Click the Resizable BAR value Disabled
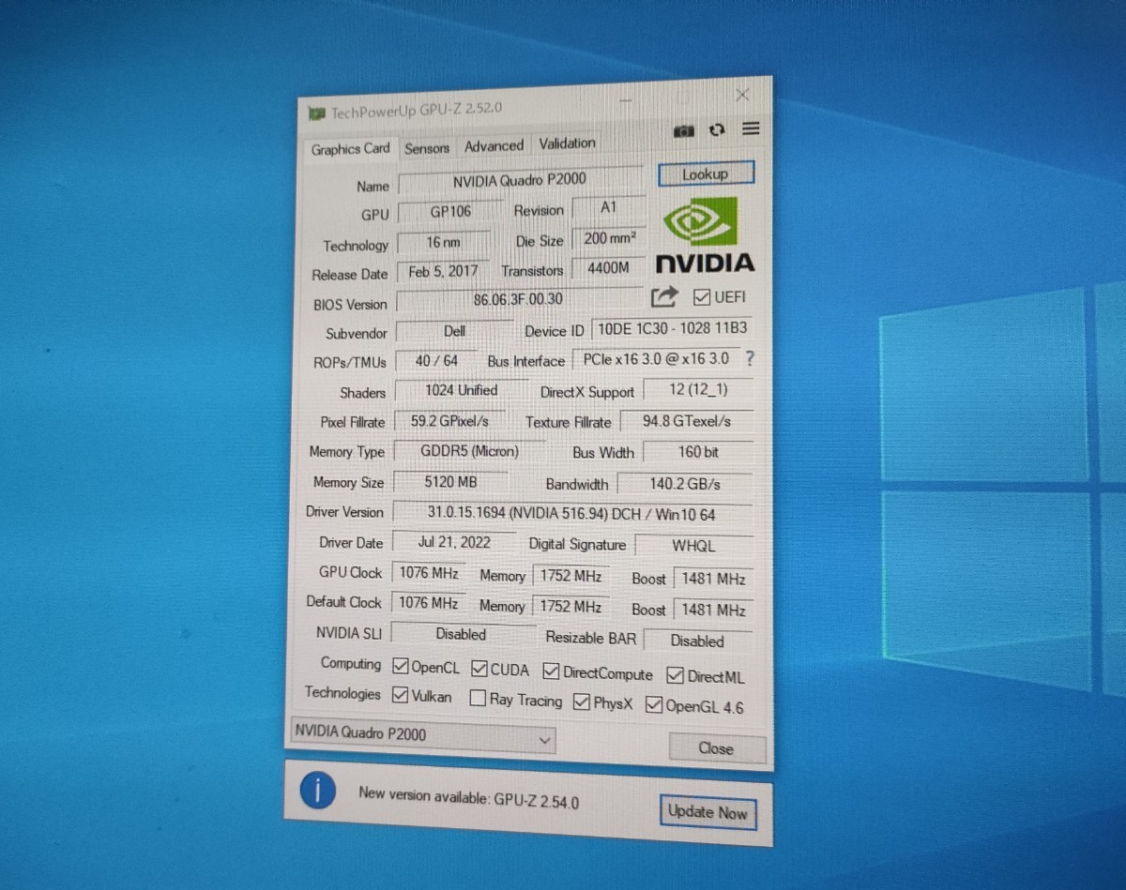 pos(697,641)
